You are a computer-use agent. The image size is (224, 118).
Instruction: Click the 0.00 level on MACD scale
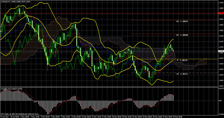point(220,101)
